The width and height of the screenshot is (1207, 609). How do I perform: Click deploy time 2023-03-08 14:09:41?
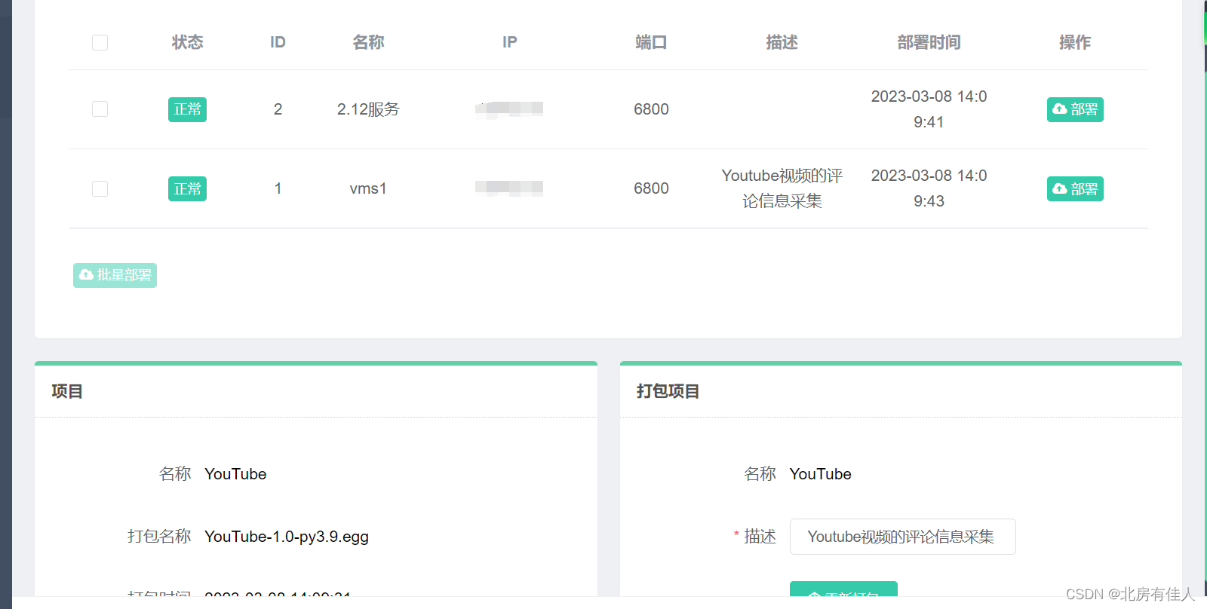point(929,109)
